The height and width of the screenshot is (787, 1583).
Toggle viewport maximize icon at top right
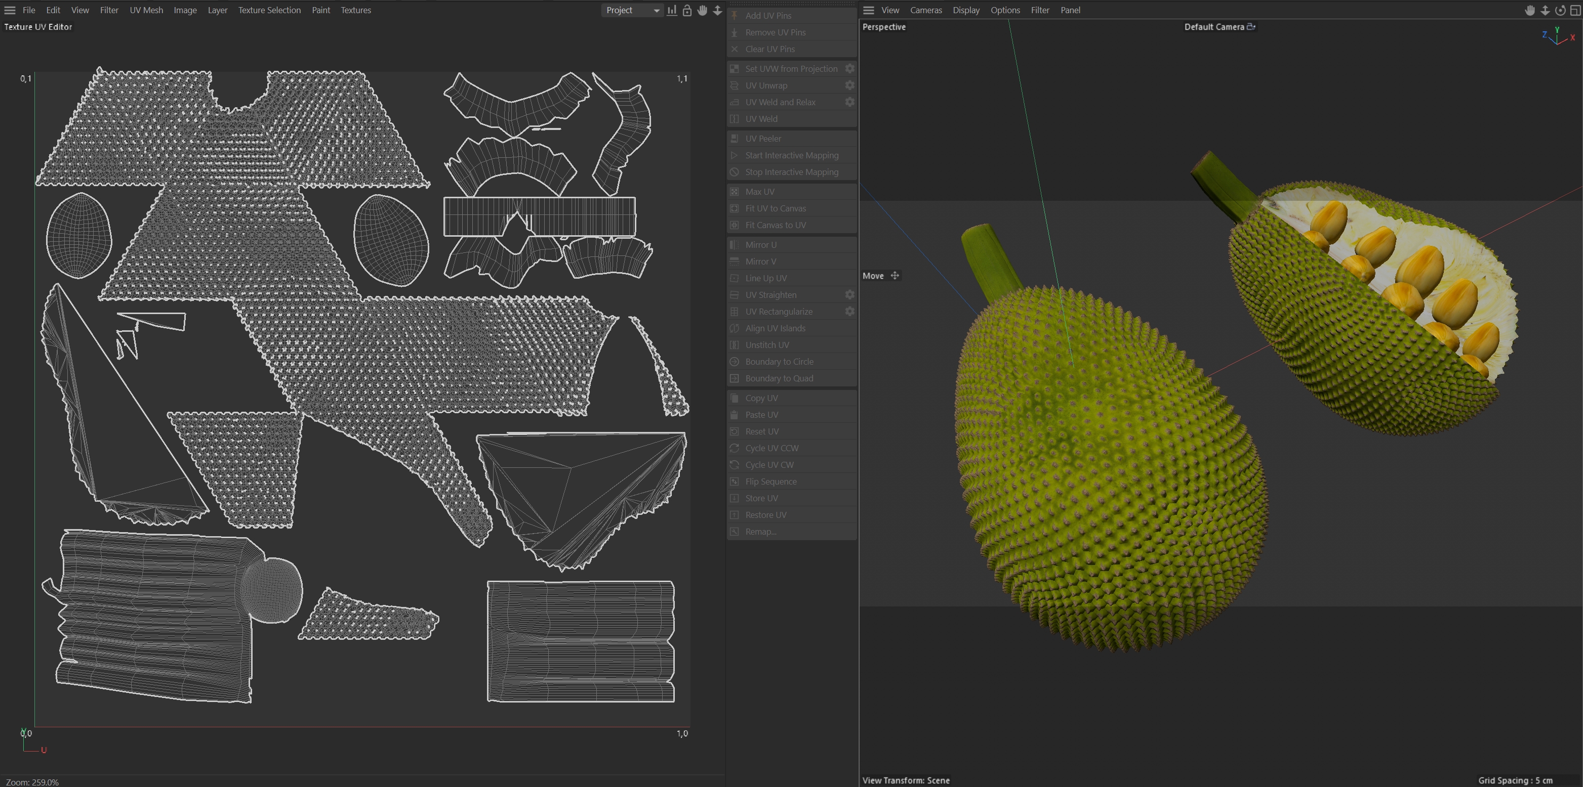(x=1575, y=11)
